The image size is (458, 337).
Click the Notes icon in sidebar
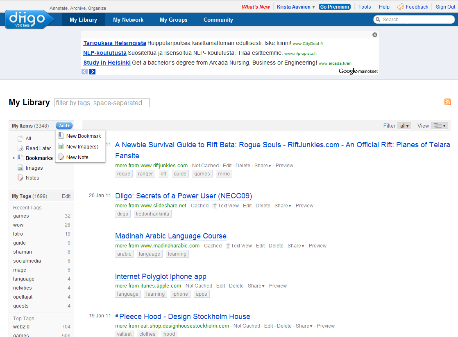[20, 178]
